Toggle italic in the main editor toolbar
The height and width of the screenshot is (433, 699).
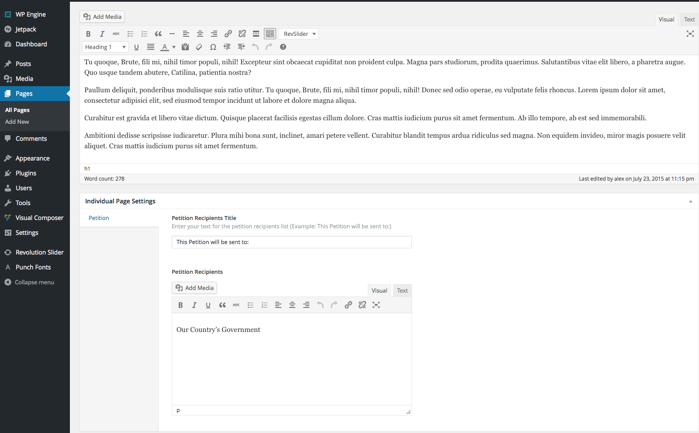(102, 34)
